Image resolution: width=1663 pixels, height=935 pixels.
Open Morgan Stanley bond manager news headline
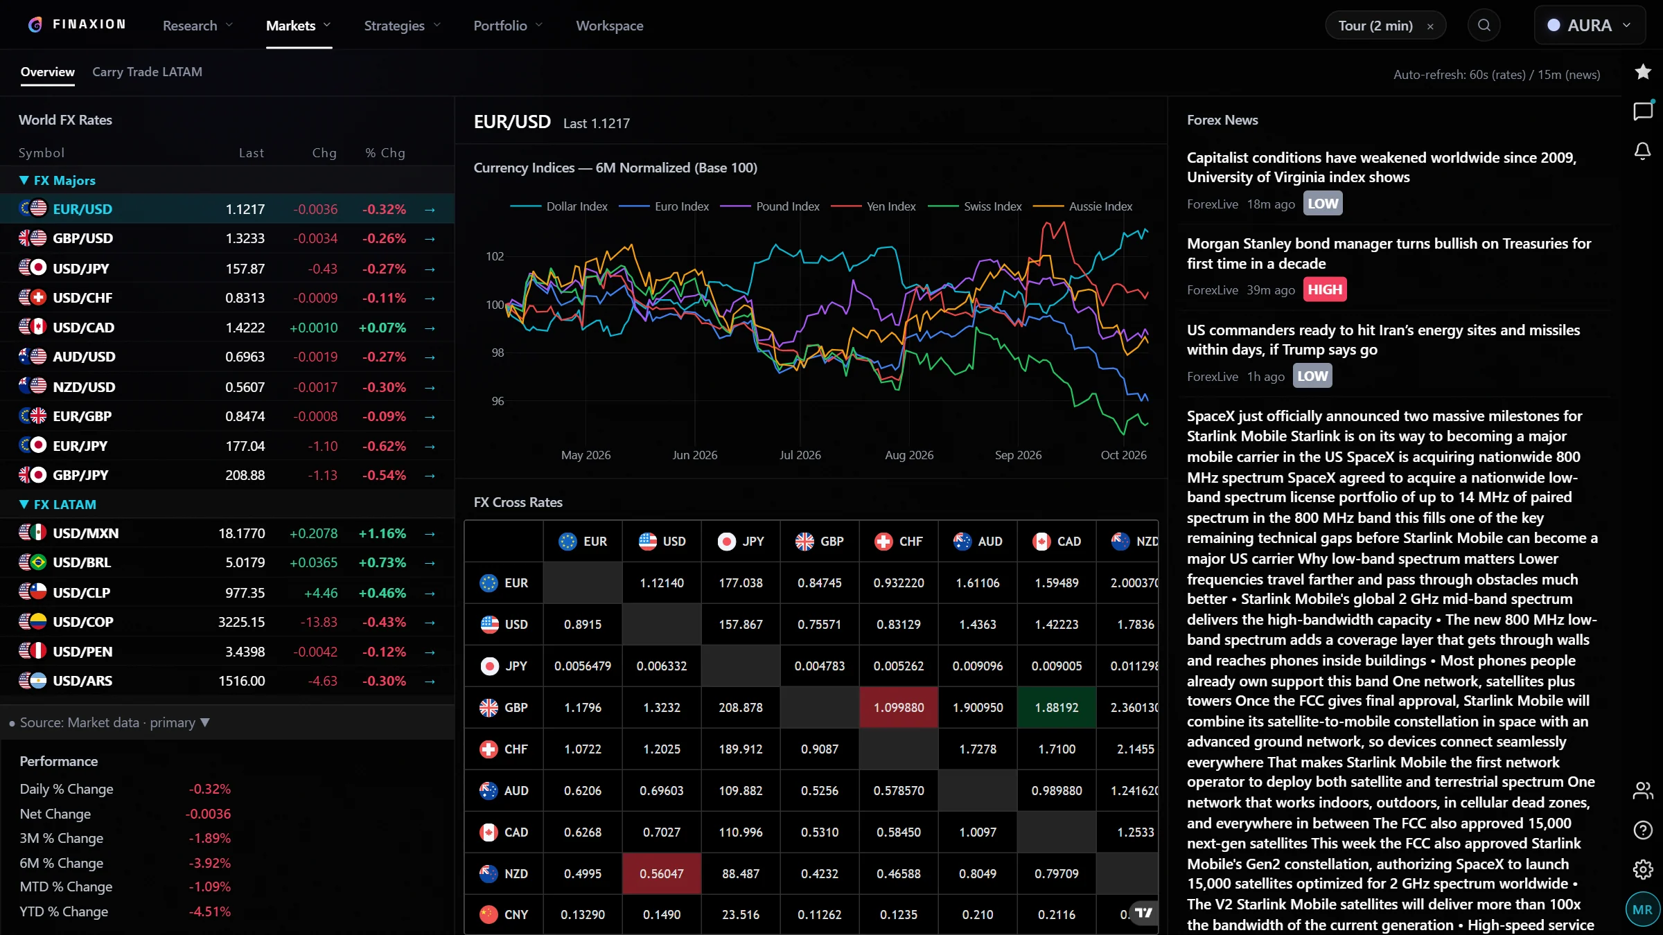pyautogui.click(x=1389, y=253)
